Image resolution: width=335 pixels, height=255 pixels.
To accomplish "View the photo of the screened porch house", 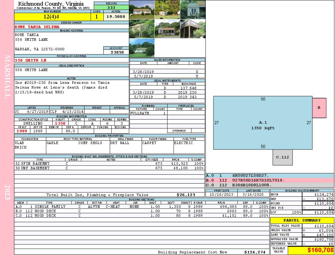I will point(167,29).
